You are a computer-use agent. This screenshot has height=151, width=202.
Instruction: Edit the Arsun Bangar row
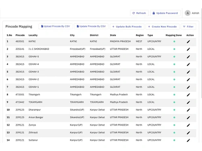[188, 118]
